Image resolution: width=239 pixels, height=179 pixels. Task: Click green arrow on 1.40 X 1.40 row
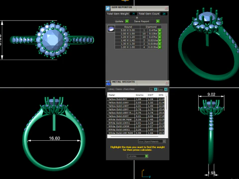(x=160, y=40)
